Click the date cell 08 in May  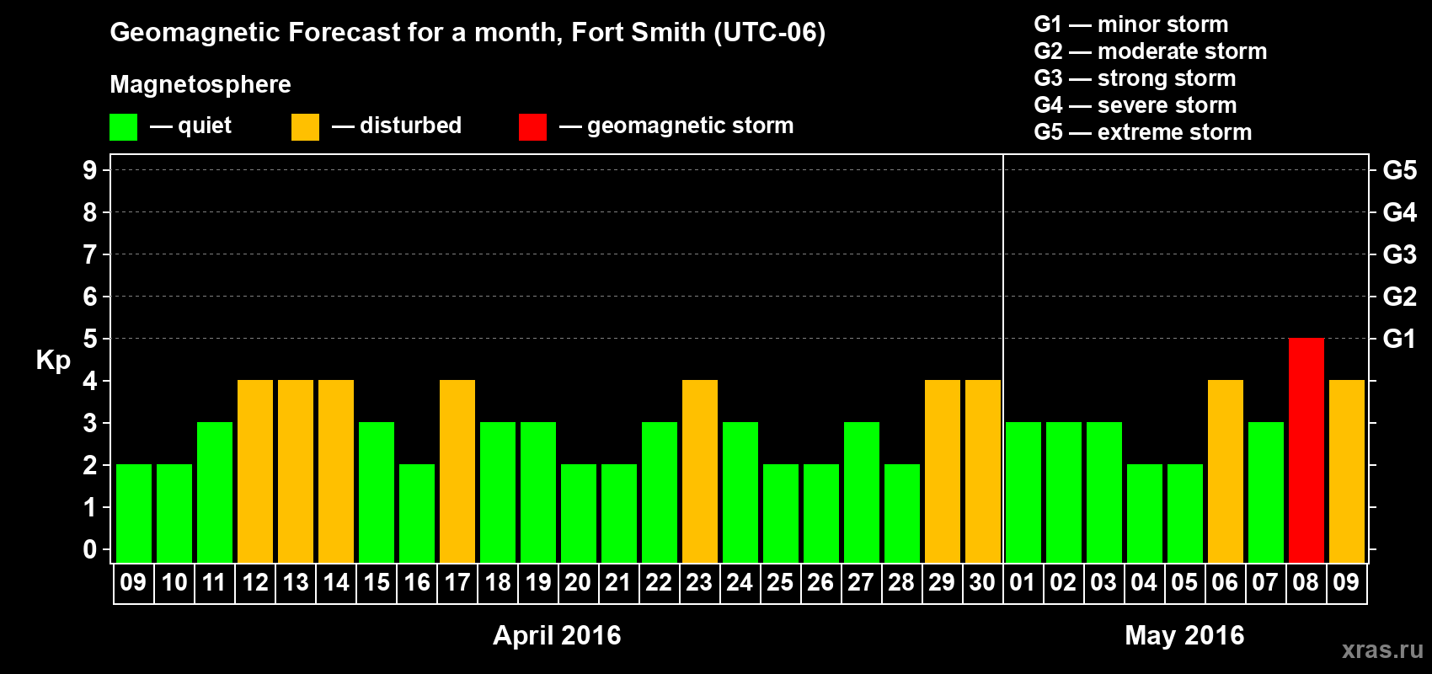1306,583
